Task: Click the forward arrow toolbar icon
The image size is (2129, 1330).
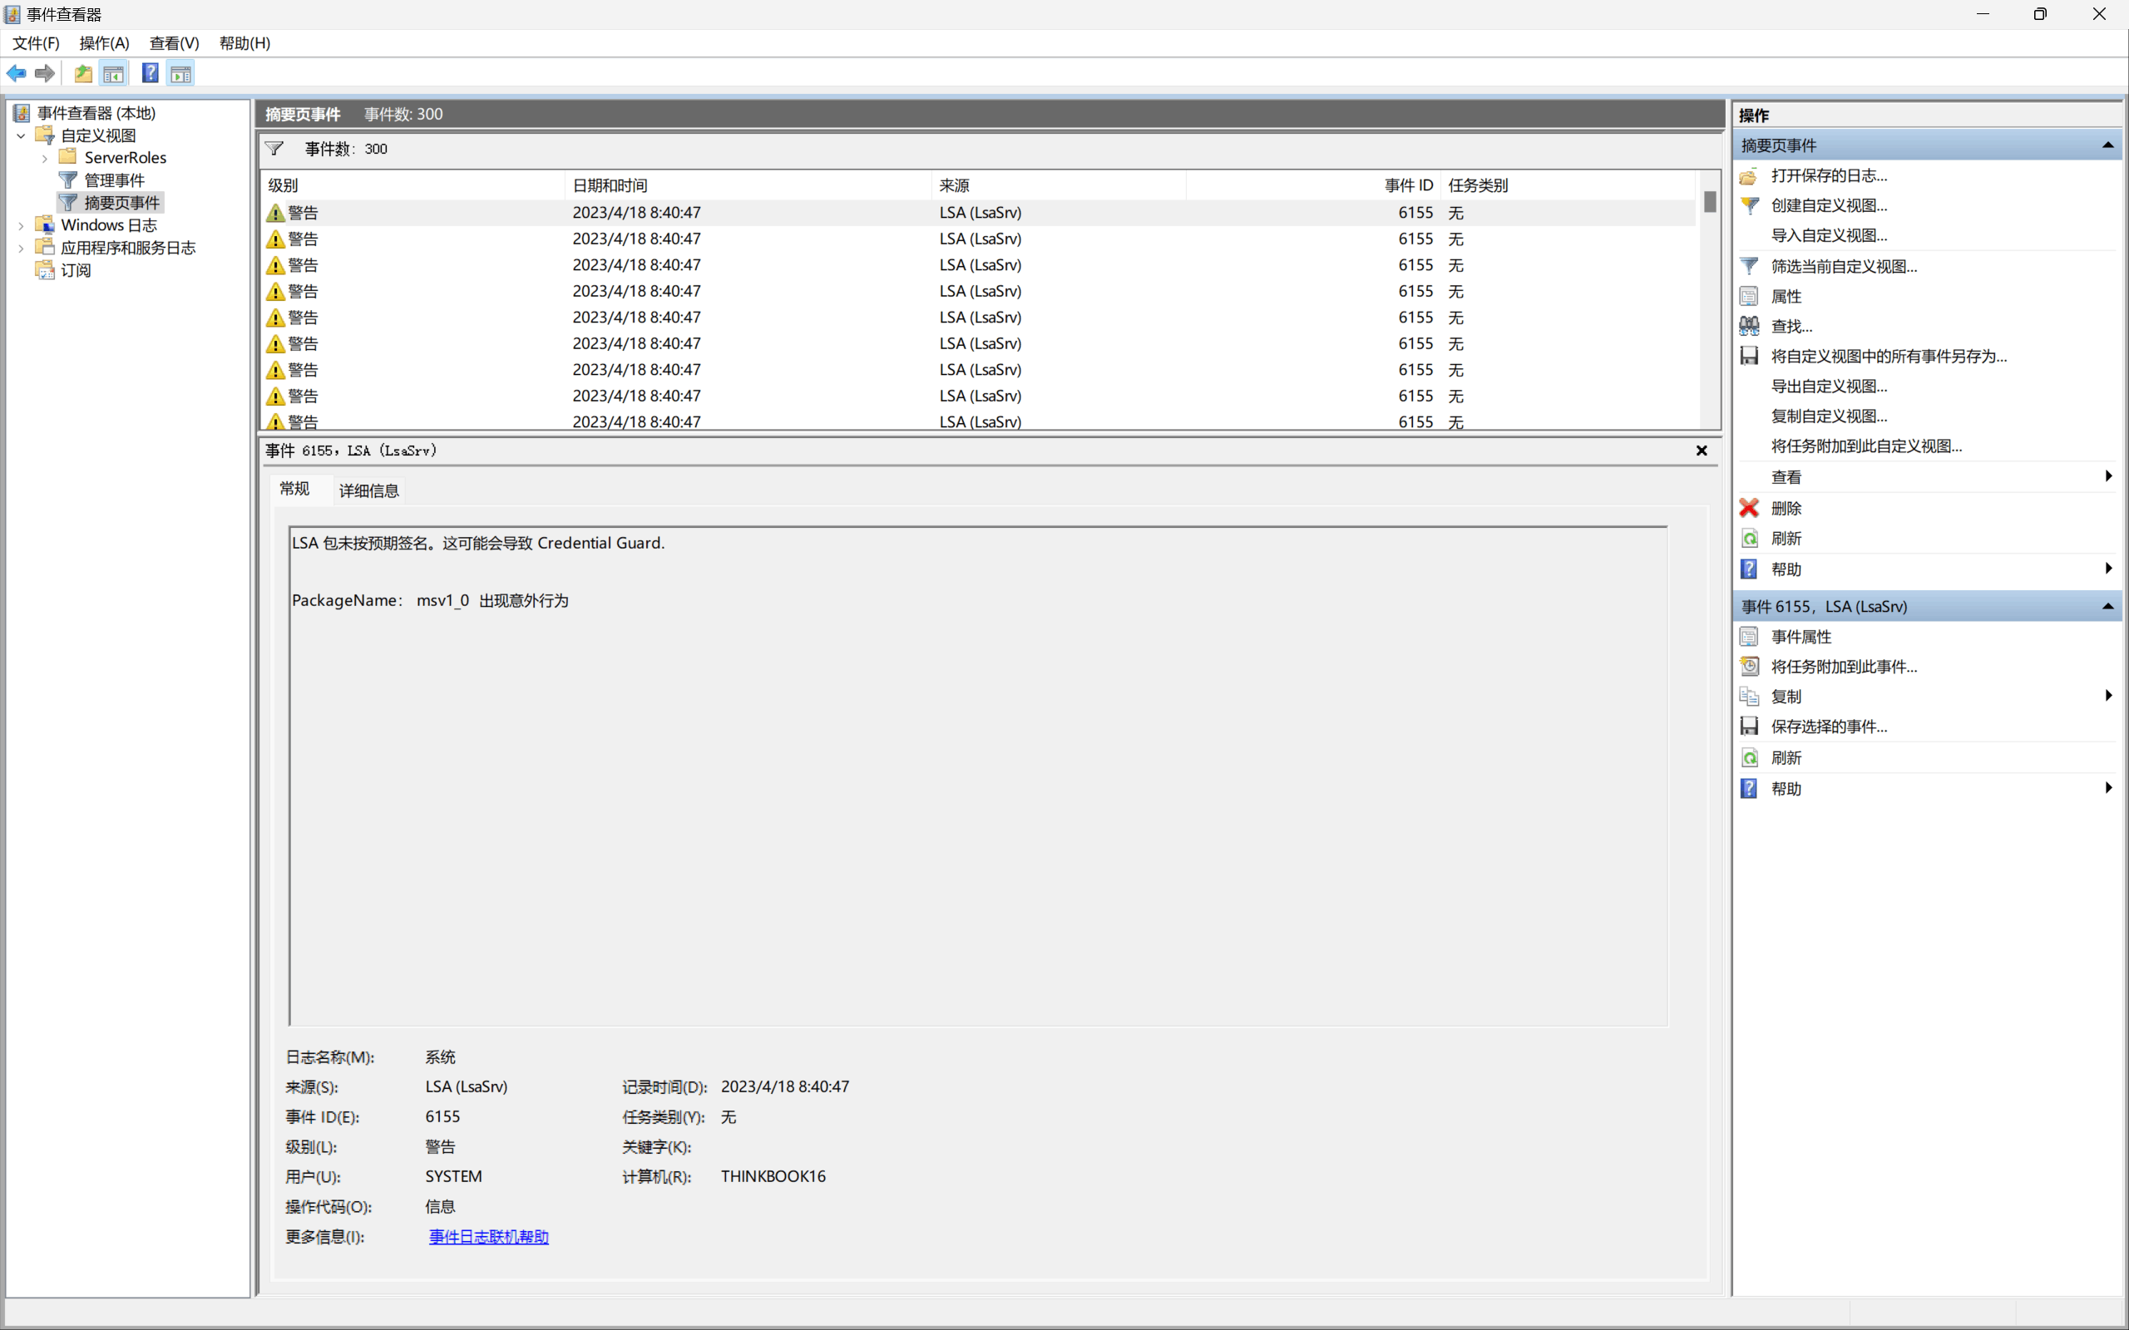Action: [x=45, y=74]
